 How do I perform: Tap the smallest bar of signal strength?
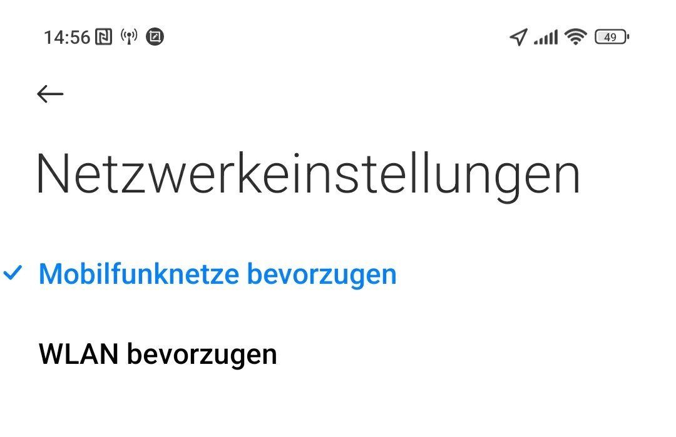click(536, 42)
